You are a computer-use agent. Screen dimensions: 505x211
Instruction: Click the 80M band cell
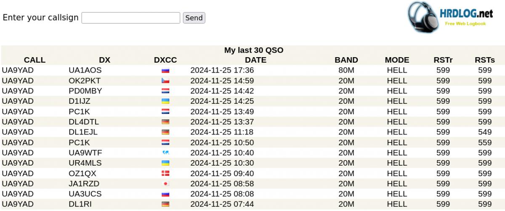tap(346, 70)
